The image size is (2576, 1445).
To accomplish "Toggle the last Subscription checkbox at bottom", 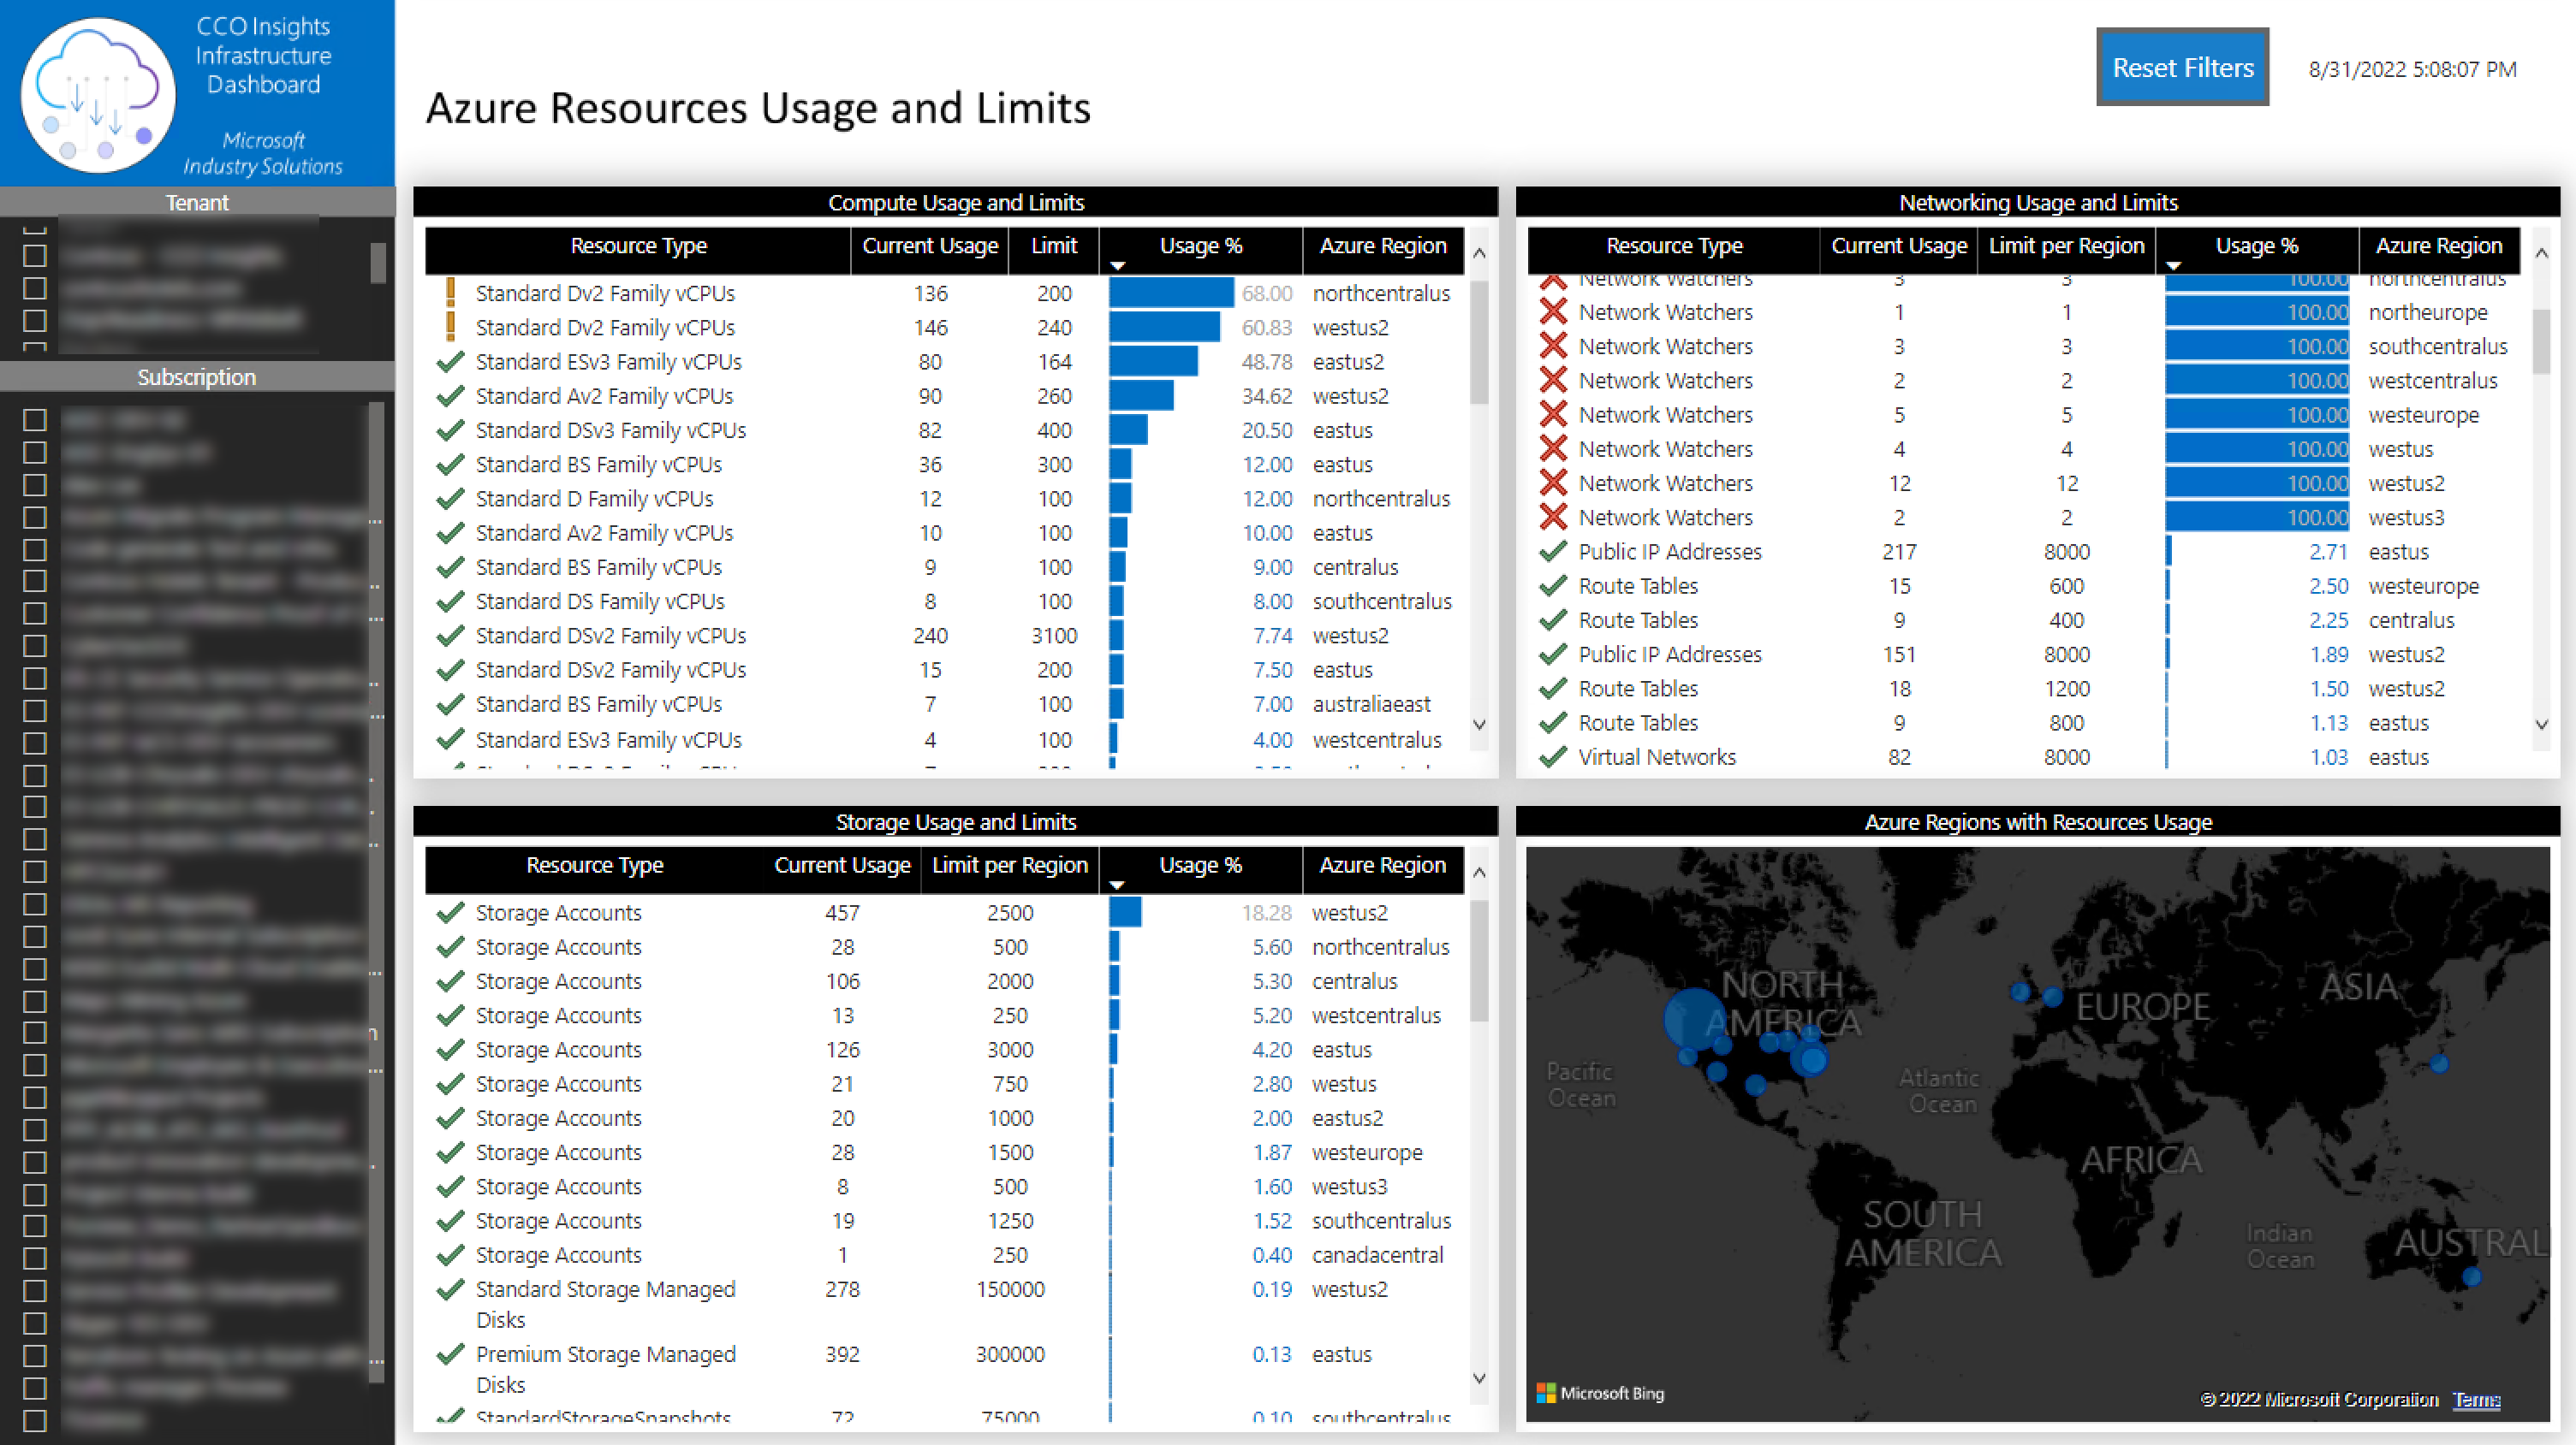I will 35,1420.
